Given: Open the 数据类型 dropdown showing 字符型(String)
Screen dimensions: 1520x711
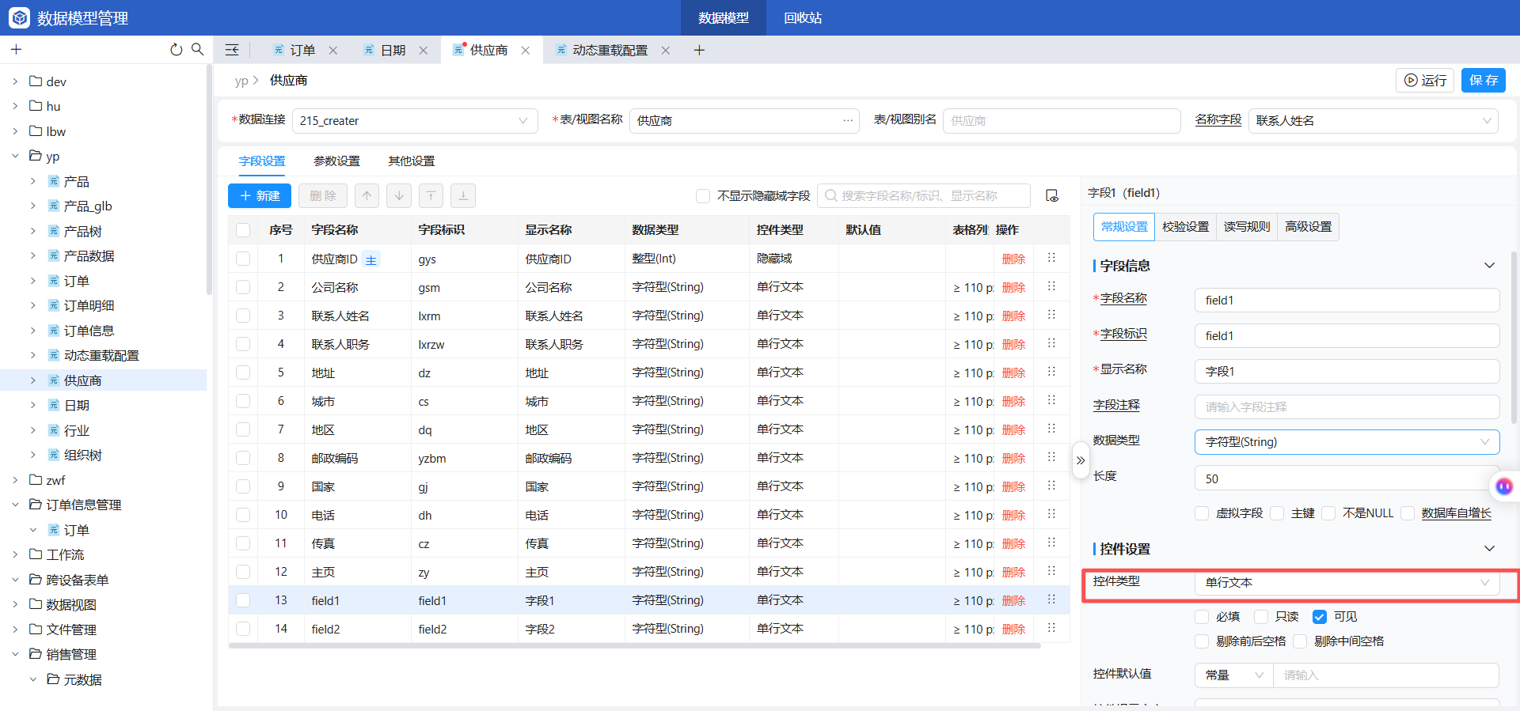Looking at the screenshot, I should tap(1347, 442).
